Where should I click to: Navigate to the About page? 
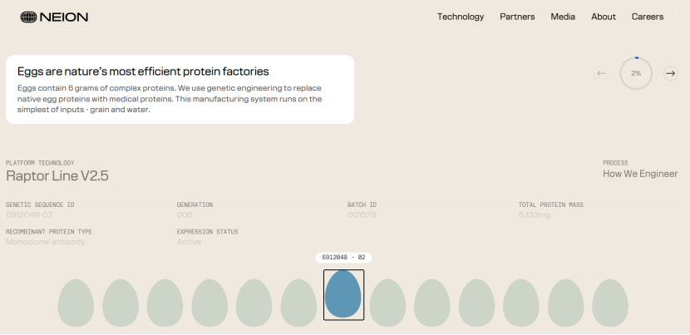[604, 17]
